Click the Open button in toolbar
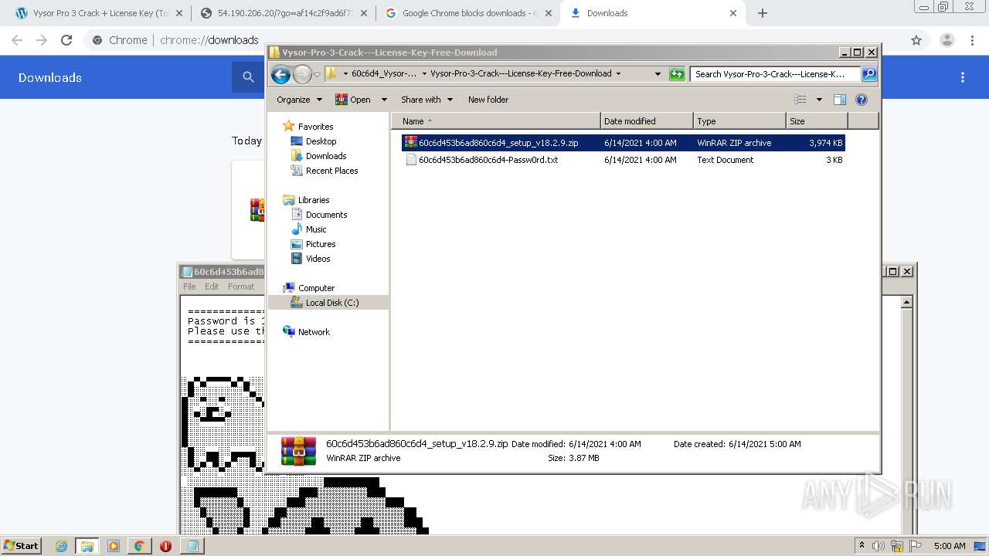Viewport: 989px width, 556px height. click(353, 100)
